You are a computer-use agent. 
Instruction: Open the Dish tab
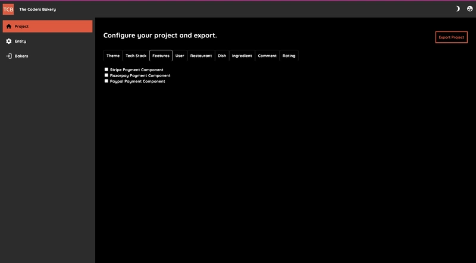tap(222, 56)
